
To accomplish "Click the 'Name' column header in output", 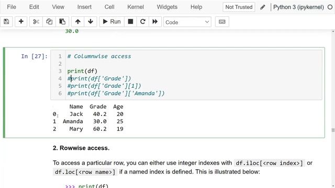I will (x=76, y=107).
